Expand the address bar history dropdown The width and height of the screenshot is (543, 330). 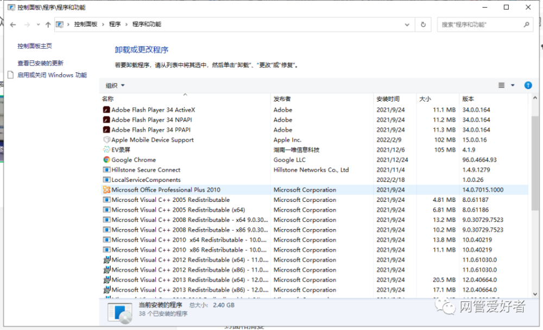coord(407,24)
